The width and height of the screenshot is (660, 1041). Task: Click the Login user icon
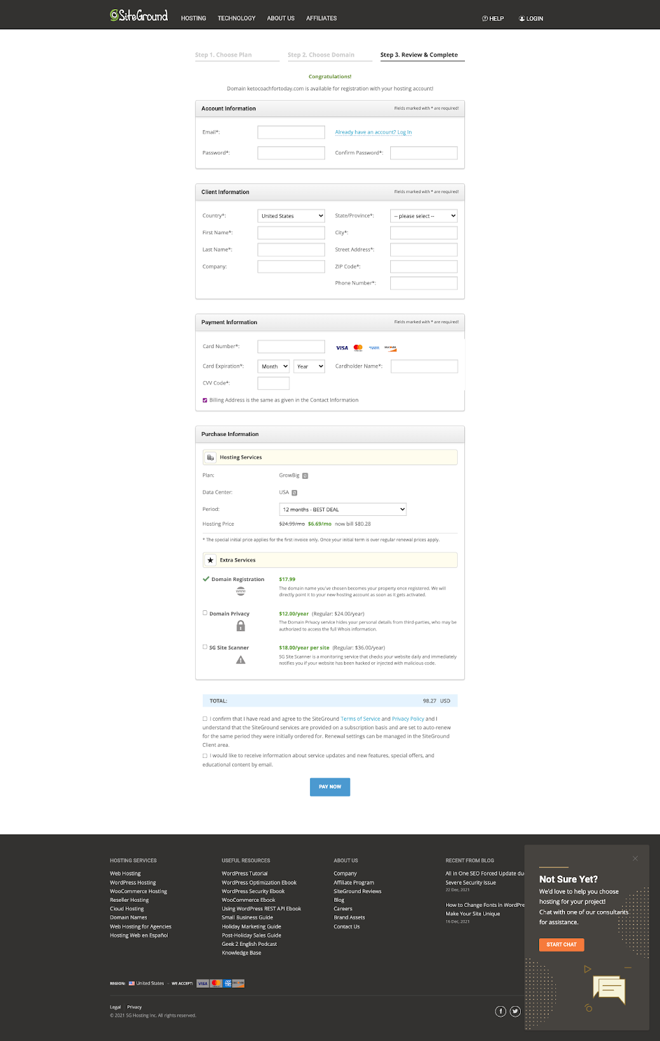[521, 18]
